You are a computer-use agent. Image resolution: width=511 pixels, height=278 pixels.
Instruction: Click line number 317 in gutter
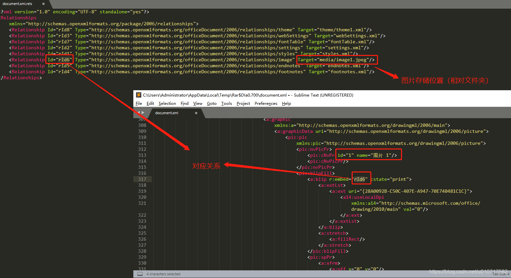[x=142, y=179]
